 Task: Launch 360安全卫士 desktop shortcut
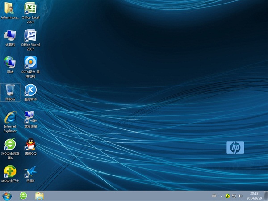(10, 172)
